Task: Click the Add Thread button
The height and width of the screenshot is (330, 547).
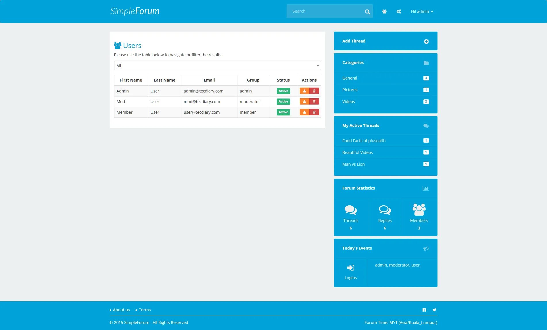Action: tap(385, 41)
